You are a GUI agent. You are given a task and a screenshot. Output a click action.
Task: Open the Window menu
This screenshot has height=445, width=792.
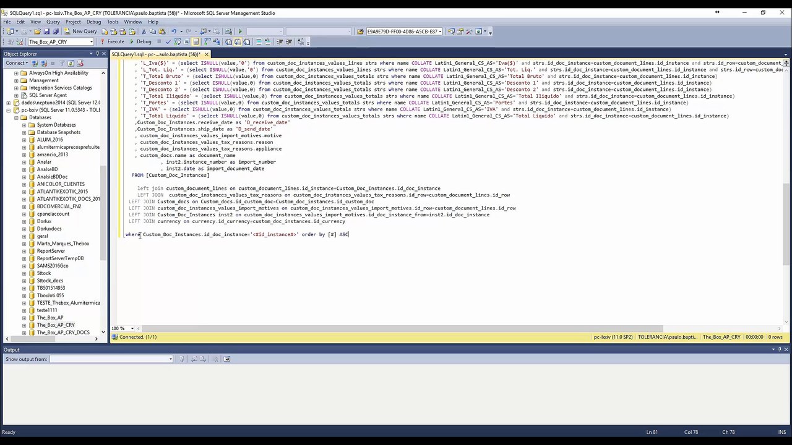click(133, 22)
